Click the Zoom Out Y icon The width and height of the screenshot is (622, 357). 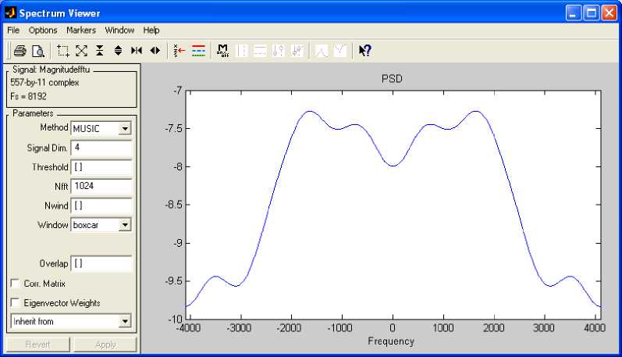[118, 51]
